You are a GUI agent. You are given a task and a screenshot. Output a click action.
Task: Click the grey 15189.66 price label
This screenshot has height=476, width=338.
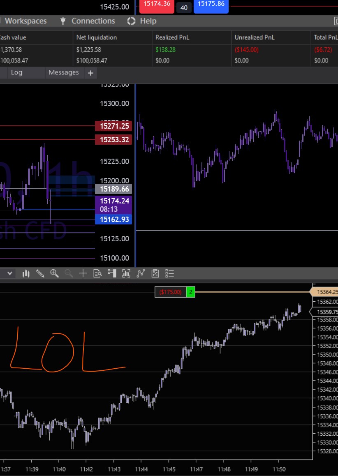pos(113,189)
